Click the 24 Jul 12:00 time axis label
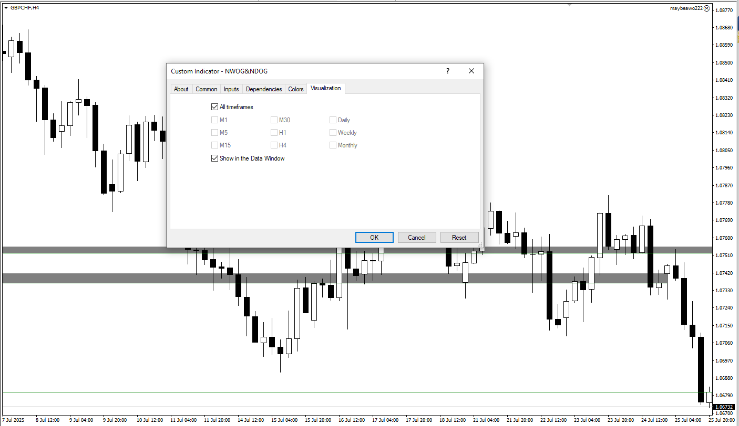 (655, 420)
